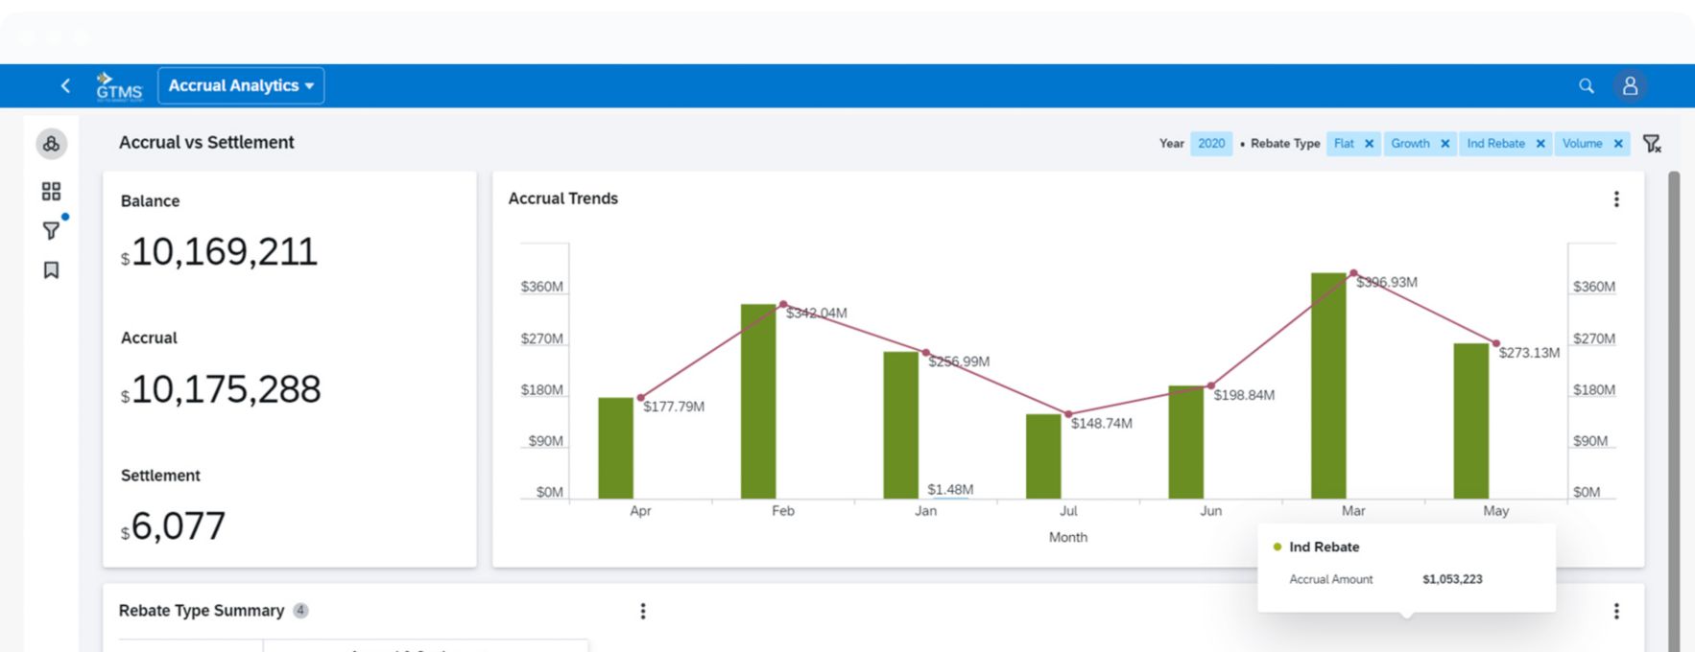Open Rebate Type Summary options menu

[643, 611]
